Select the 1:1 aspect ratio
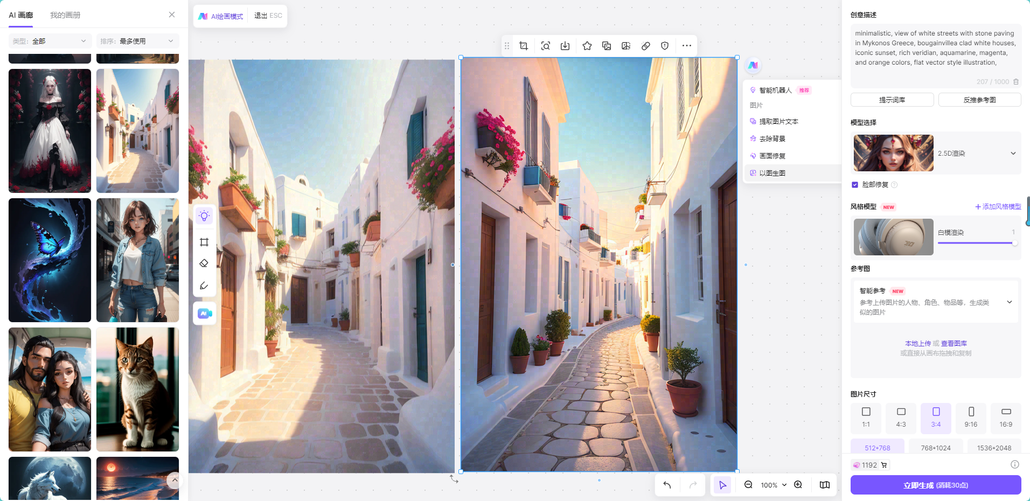Image resolution: width=1030 pixels, height=501 pixels. tap(866, 418)
